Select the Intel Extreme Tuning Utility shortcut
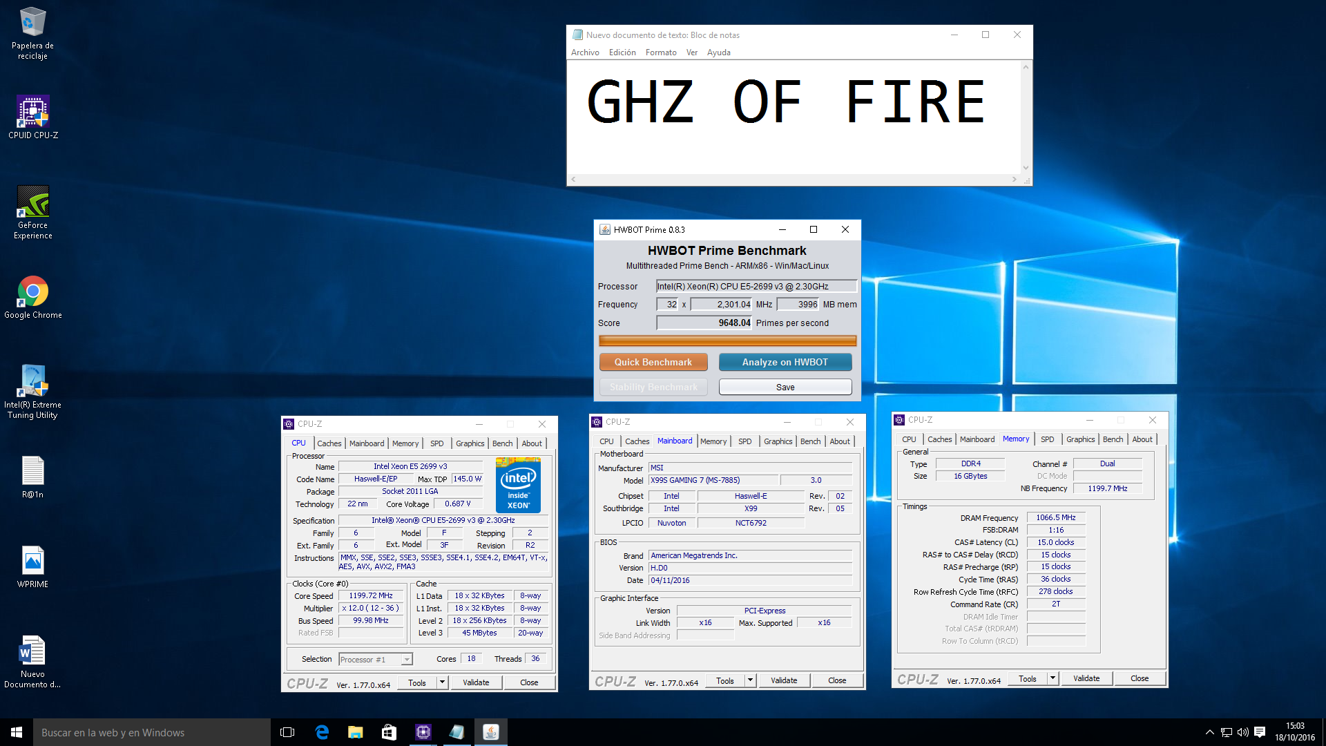Image resolution: width=1326 pixels, height=746 pixels. click(32, 392)
